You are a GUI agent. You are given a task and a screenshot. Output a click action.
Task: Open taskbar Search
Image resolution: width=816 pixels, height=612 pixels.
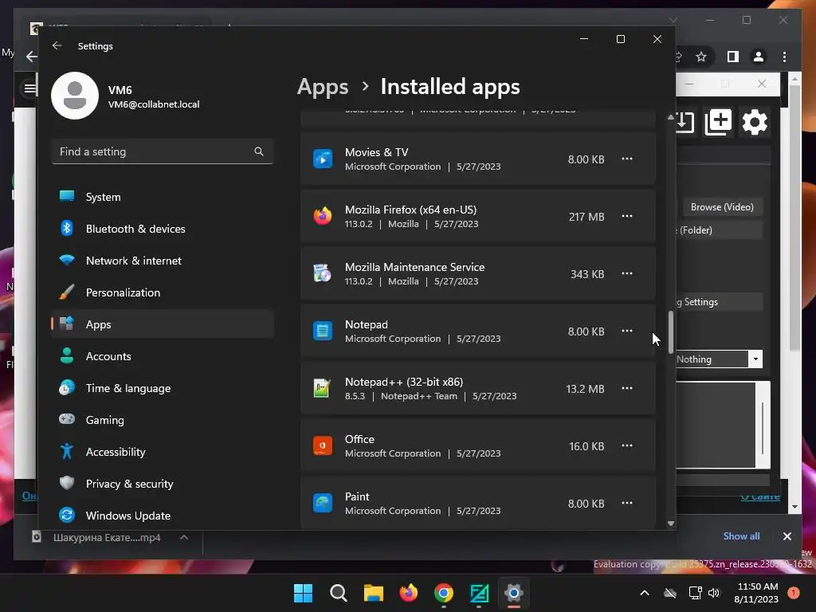[338, 593]
